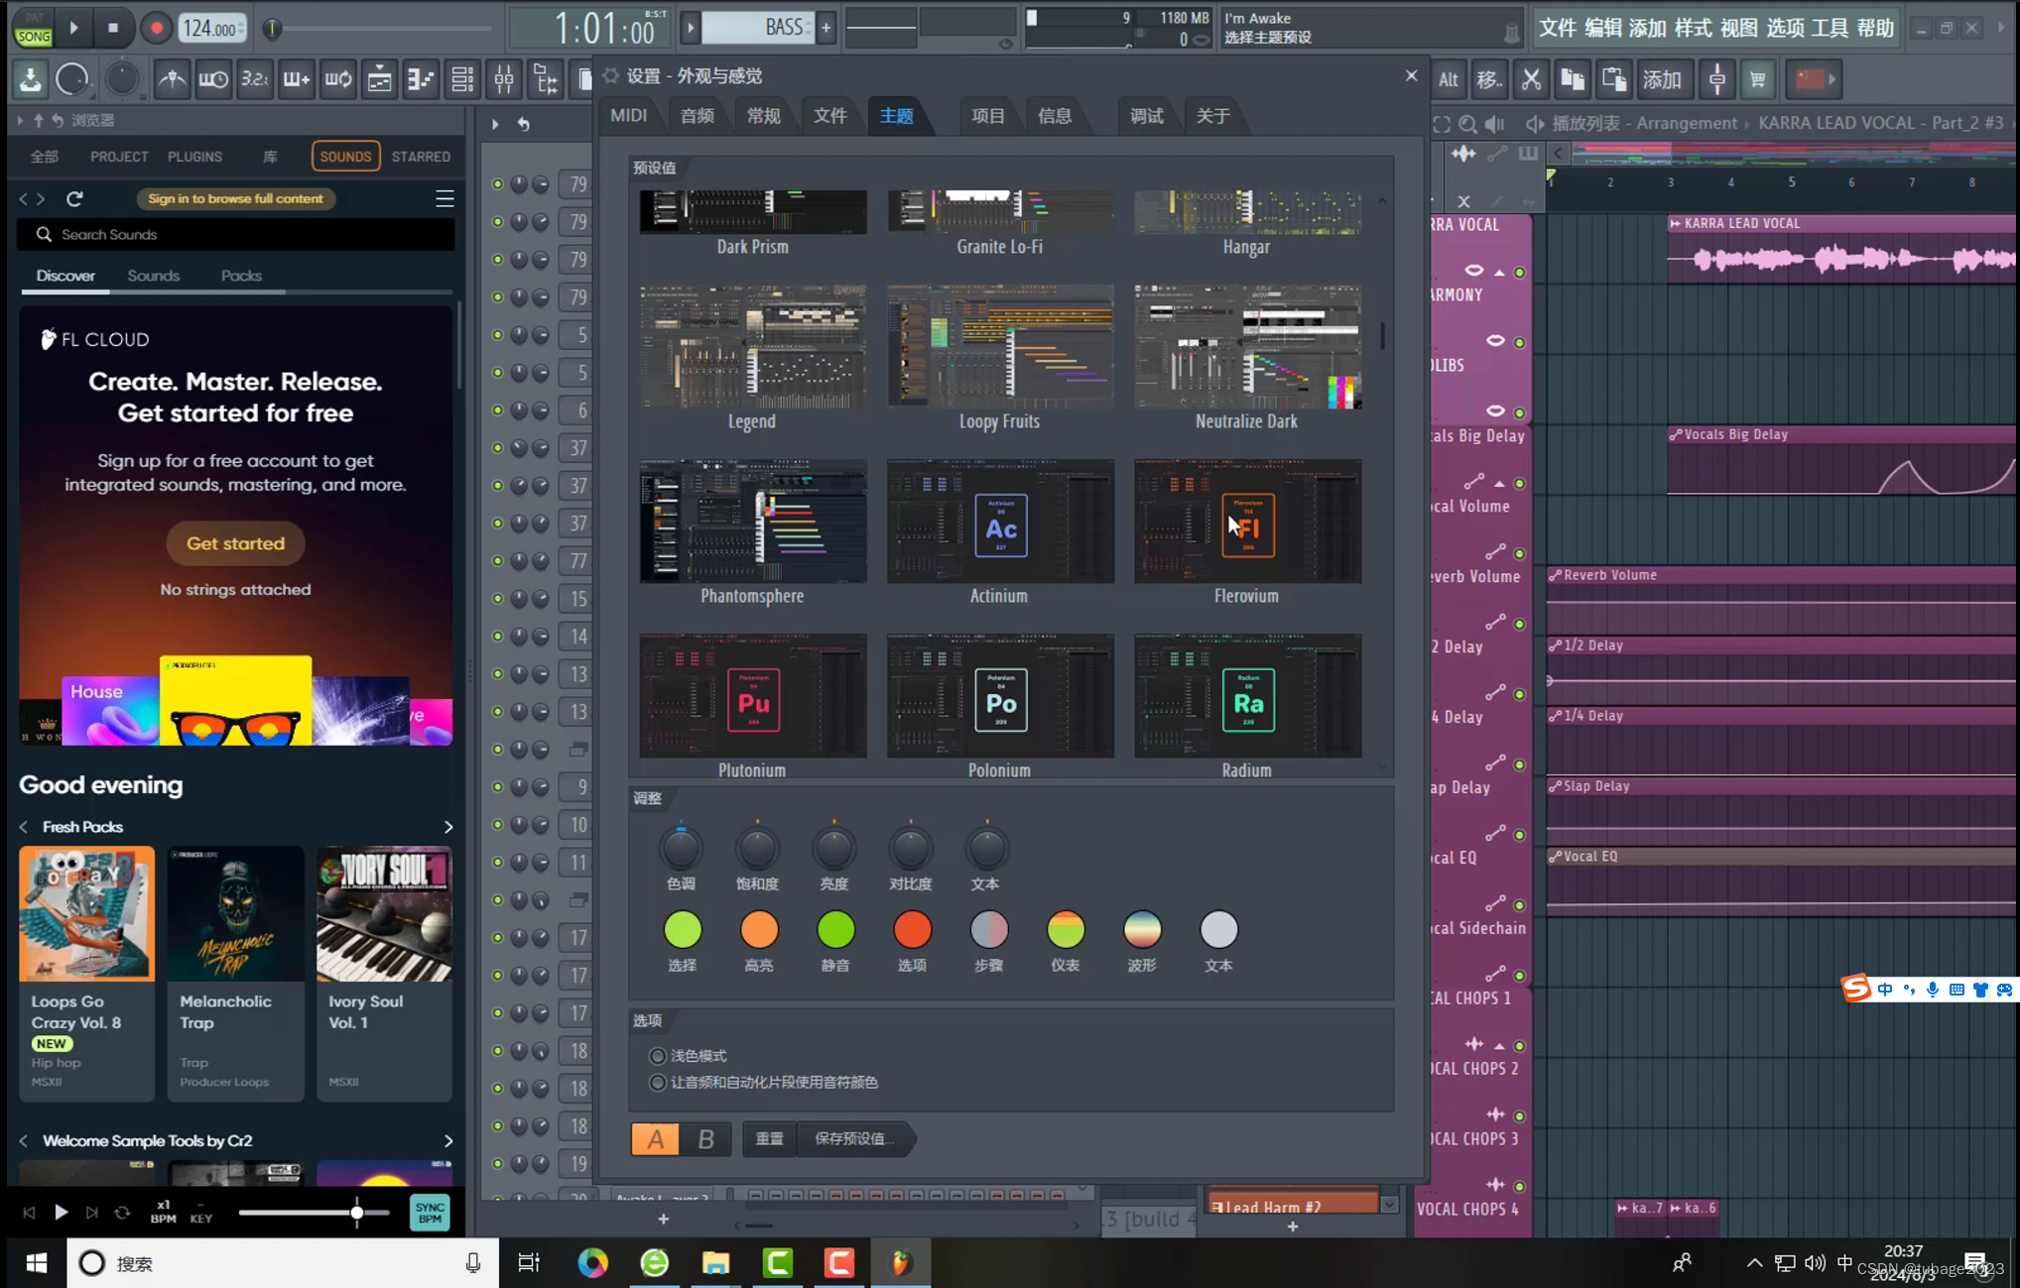This screenshot has height=1288, width=2020.
Task: Click the red Record button
Action: 156,28
